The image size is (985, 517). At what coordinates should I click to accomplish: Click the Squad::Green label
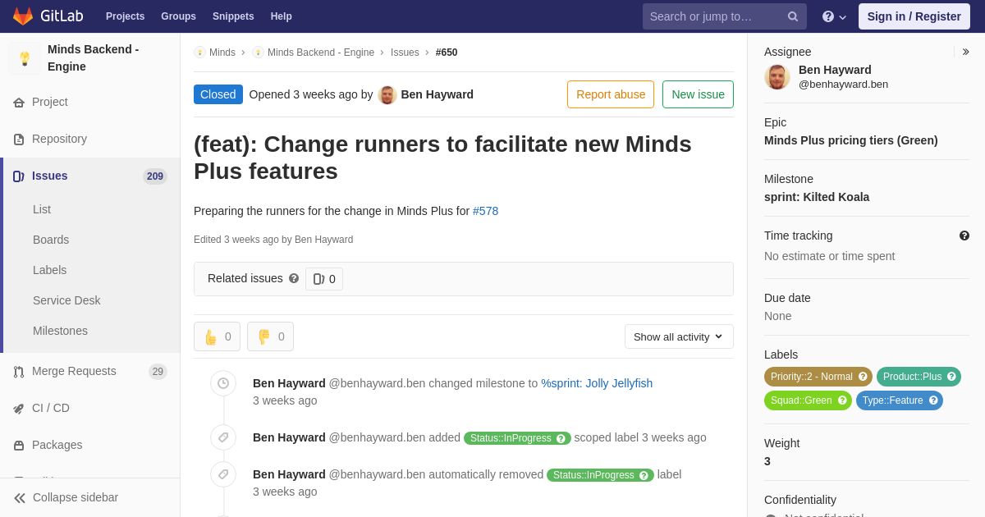[808, 400]
